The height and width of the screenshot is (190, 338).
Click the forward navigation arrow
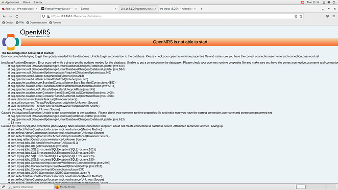11,16
